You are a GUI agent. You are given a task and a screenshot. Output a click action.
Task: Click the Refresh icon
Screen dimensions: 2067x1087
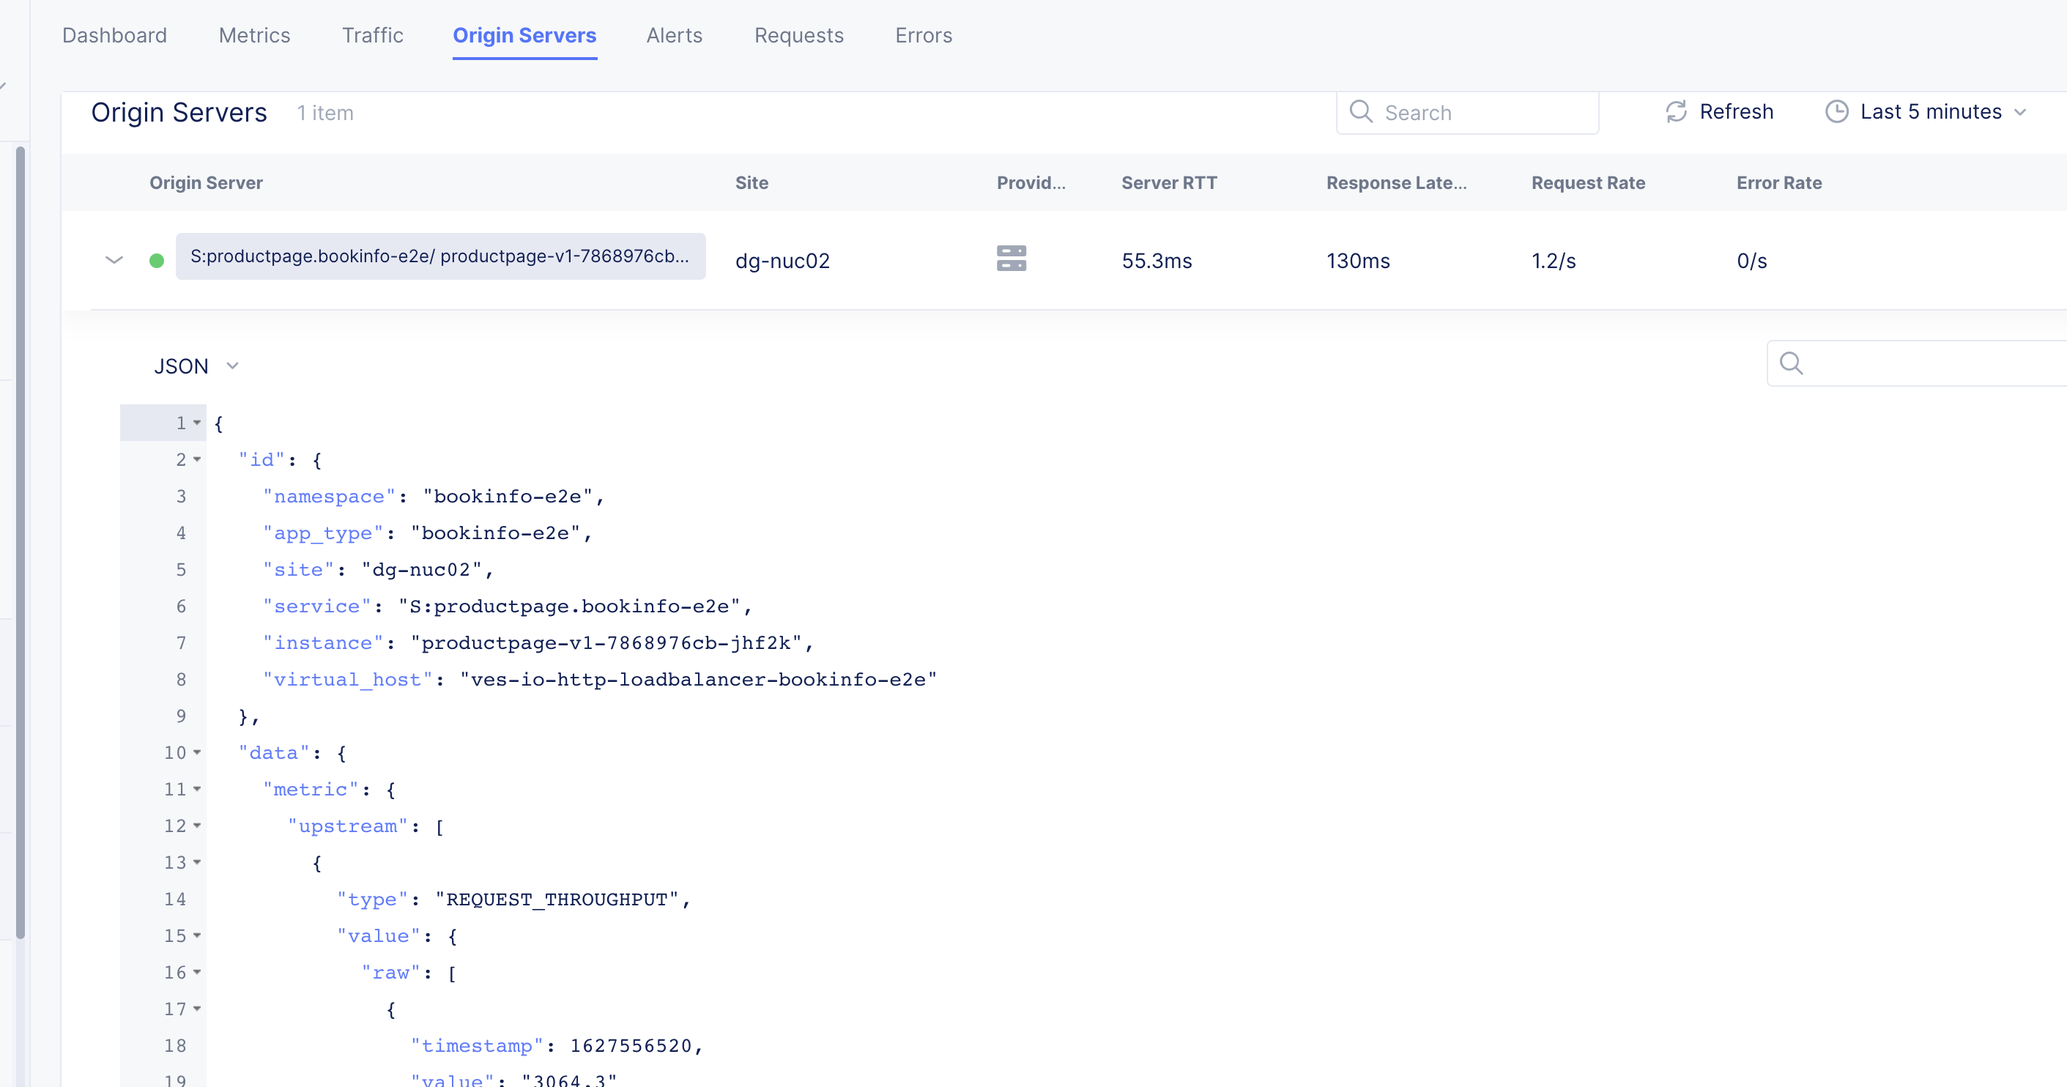click(1675, 111)
